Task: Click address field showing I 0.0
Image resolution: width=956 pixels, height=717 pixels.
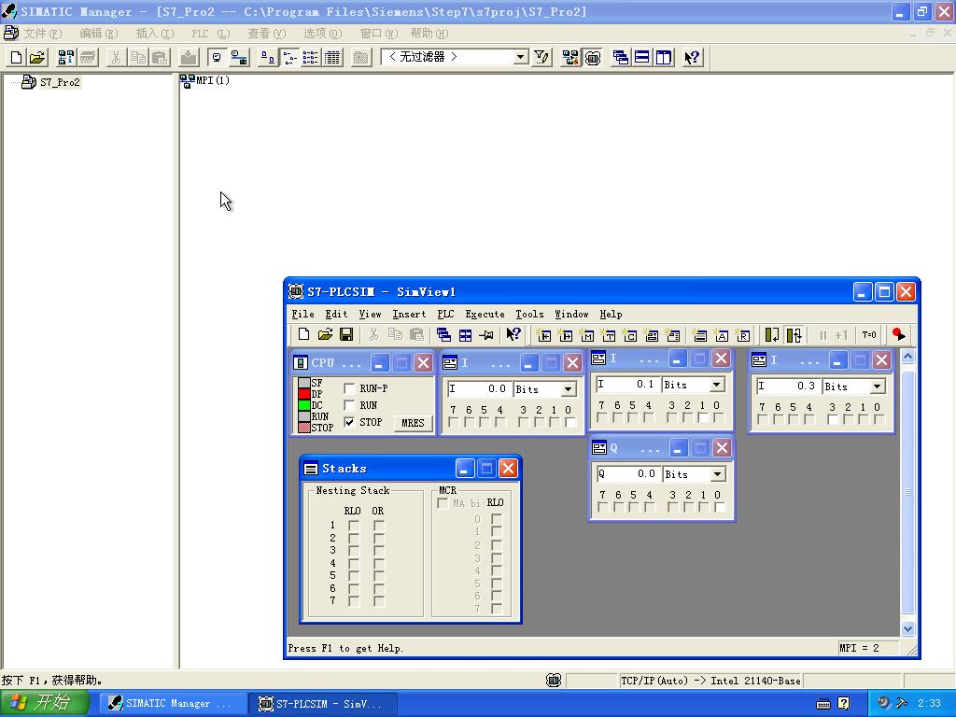Action: (479, 389)
